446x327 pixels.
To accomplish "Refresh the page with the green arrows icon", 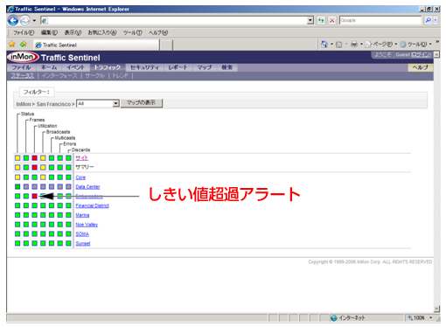I will pyautogui.click(x=321, y=20).
